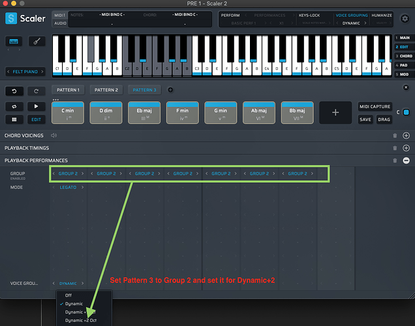This screenshot has height=326, width=415.
Task: Select Pattern 3 tab
Action: (x=144, y=90)
